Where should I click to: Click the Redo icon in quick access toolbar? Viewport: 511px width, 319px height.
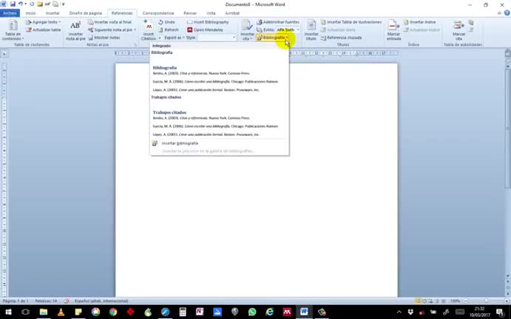(x=32, y=4)
